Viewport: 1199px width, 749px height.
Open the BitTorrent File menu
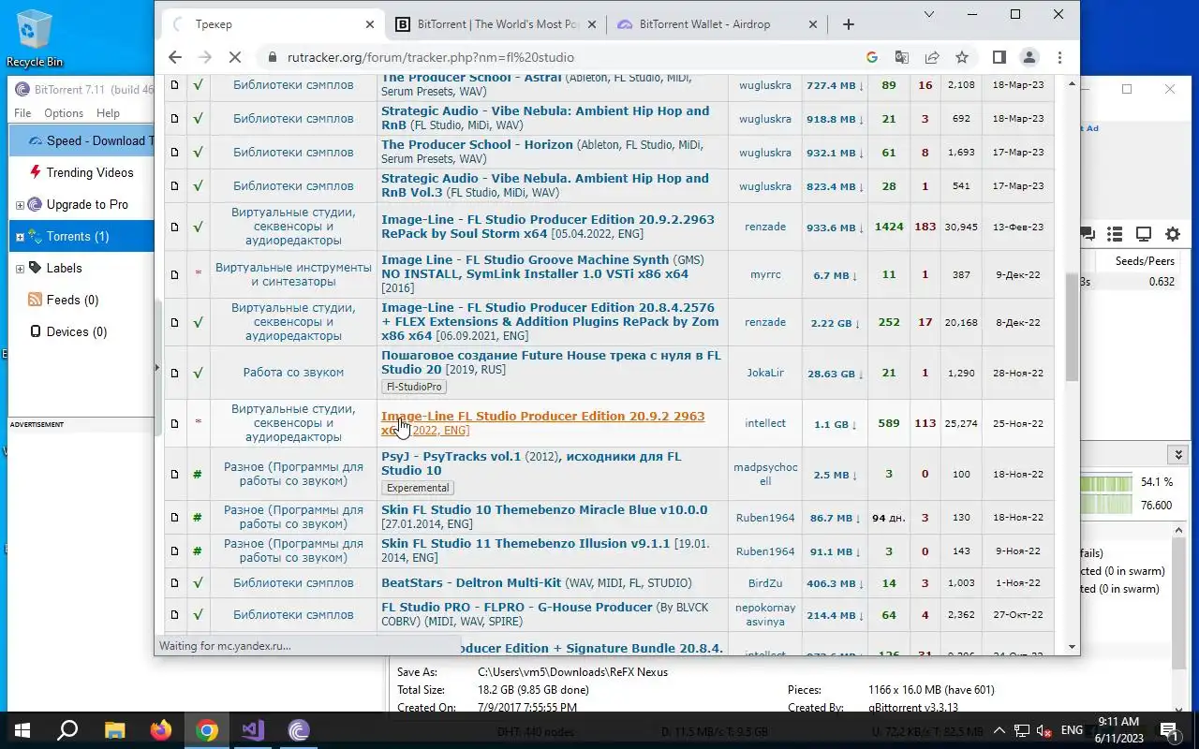[x=22, y=113]
